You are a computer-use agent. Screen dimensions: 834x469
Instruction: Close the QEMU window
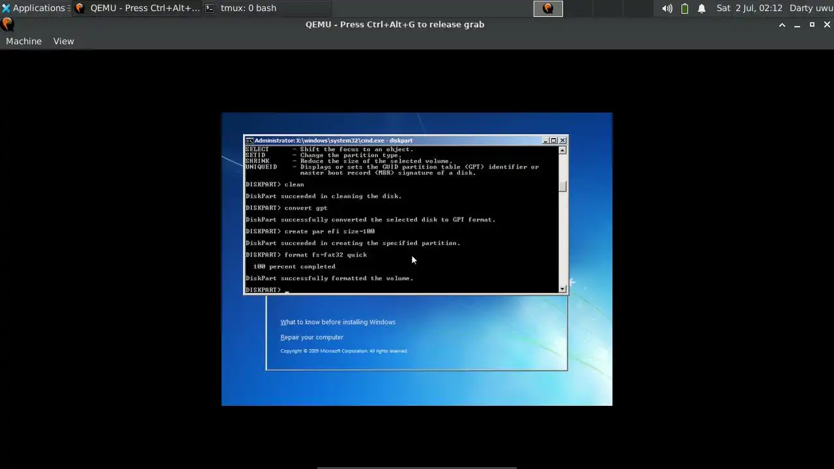click(827, 25)
